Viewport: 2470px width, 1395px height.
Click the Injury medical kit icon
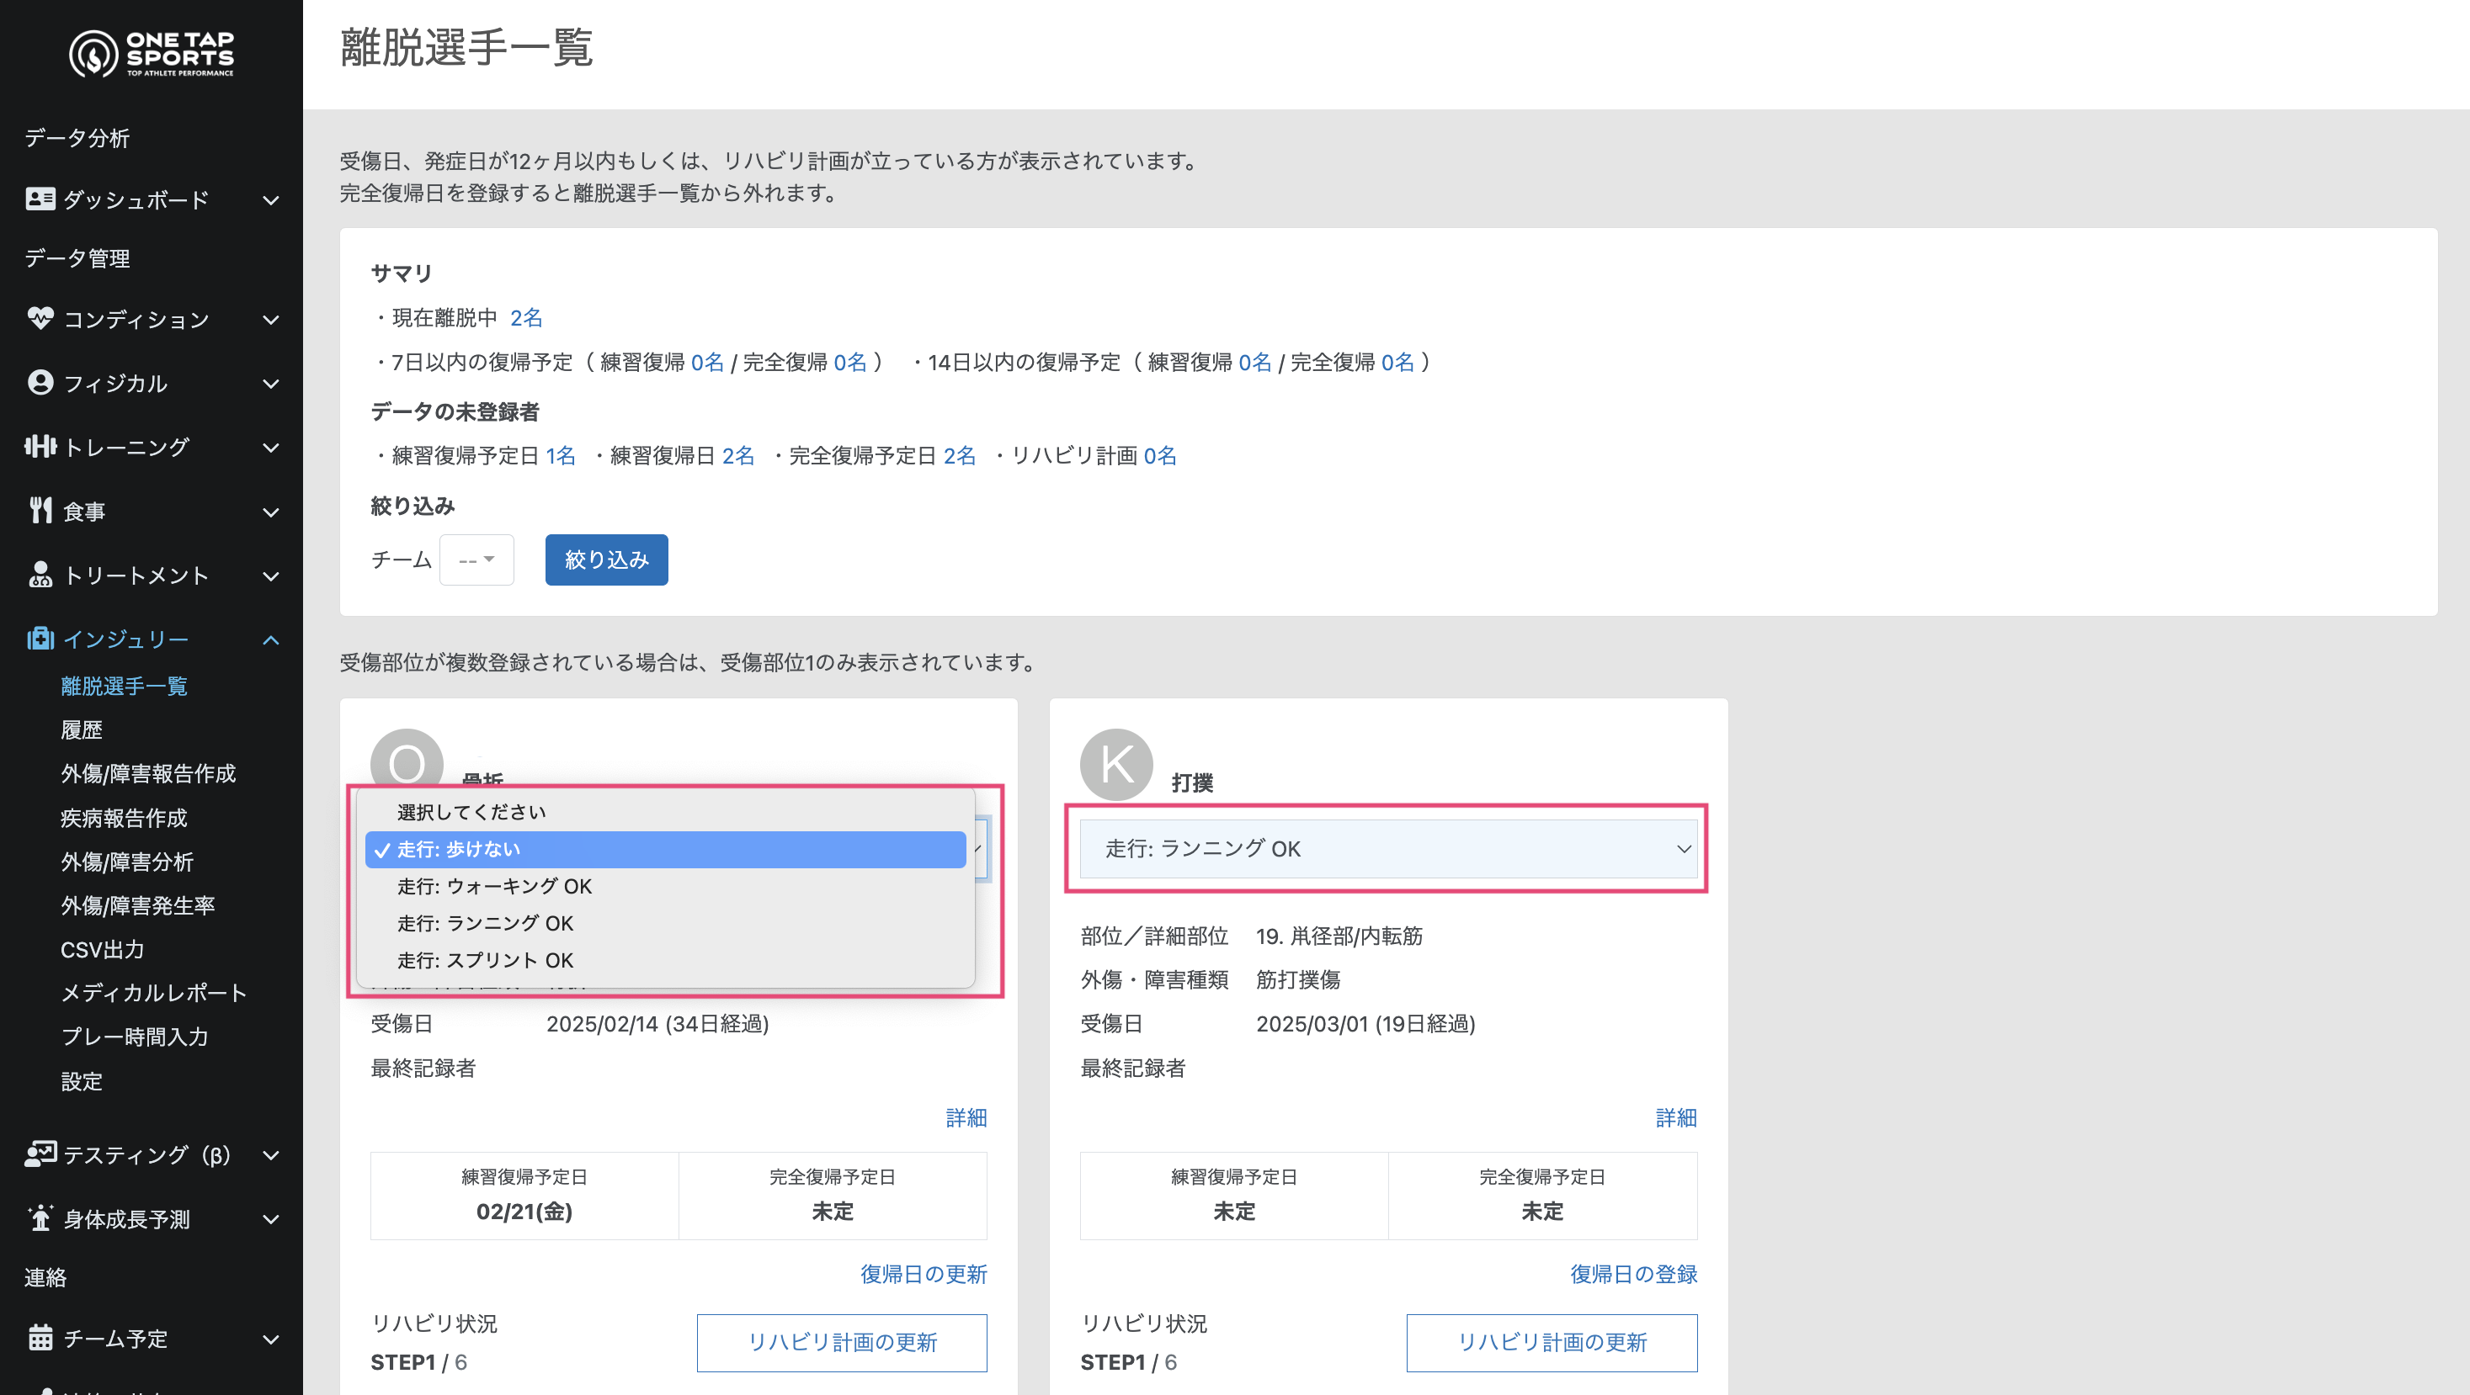point(40,638)
